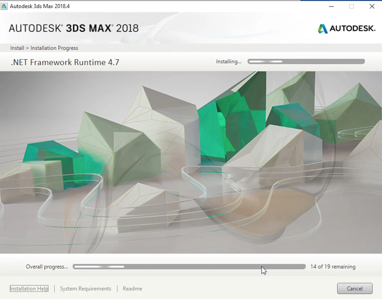Open the Readme link
The image size is (382, 299).
click(x=132, y=289)
